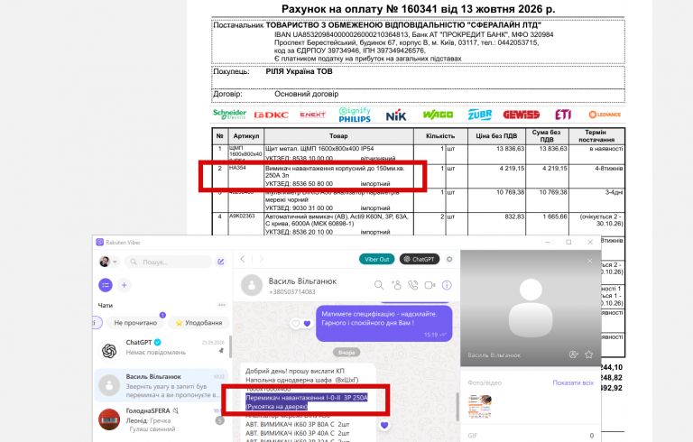Screen dimensions: 693x442
Task: Click Signify Philips logo in invoice
Action: click(x=355, y=115)
